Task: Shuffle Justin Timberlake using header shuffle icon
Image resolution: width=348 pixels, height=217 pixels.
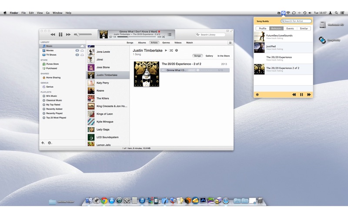Action: (x=171, y=50)
